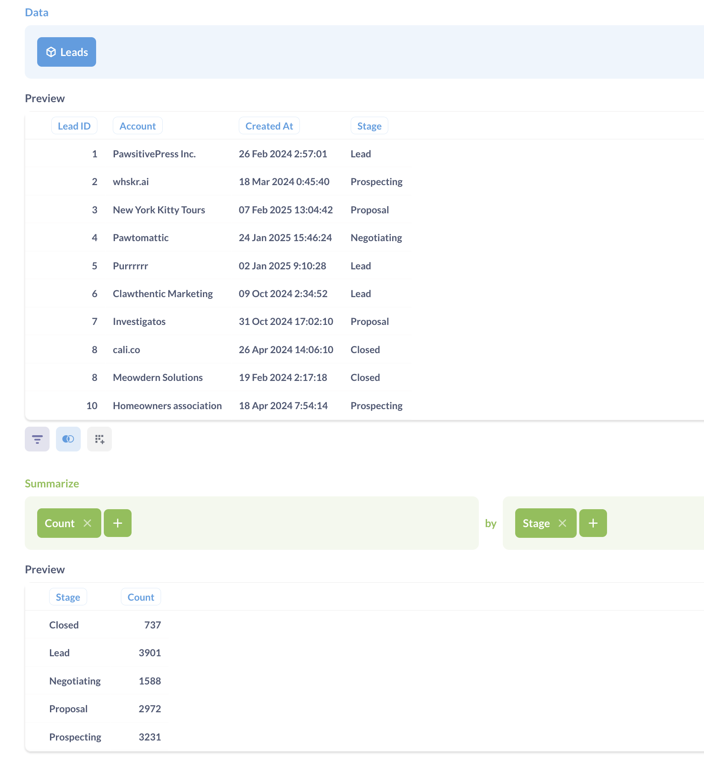Viewport: 704px width, 761px height.
Task: Open the Lead ID column menu
Action: (74, 125)
